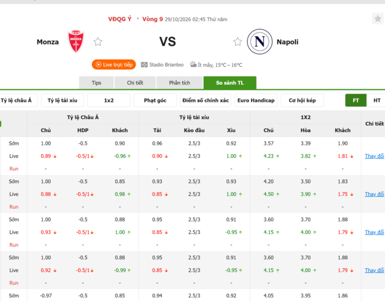Switch to the Chi tiết tab
This screenshot has width=385, height=302.
(135, 83)
